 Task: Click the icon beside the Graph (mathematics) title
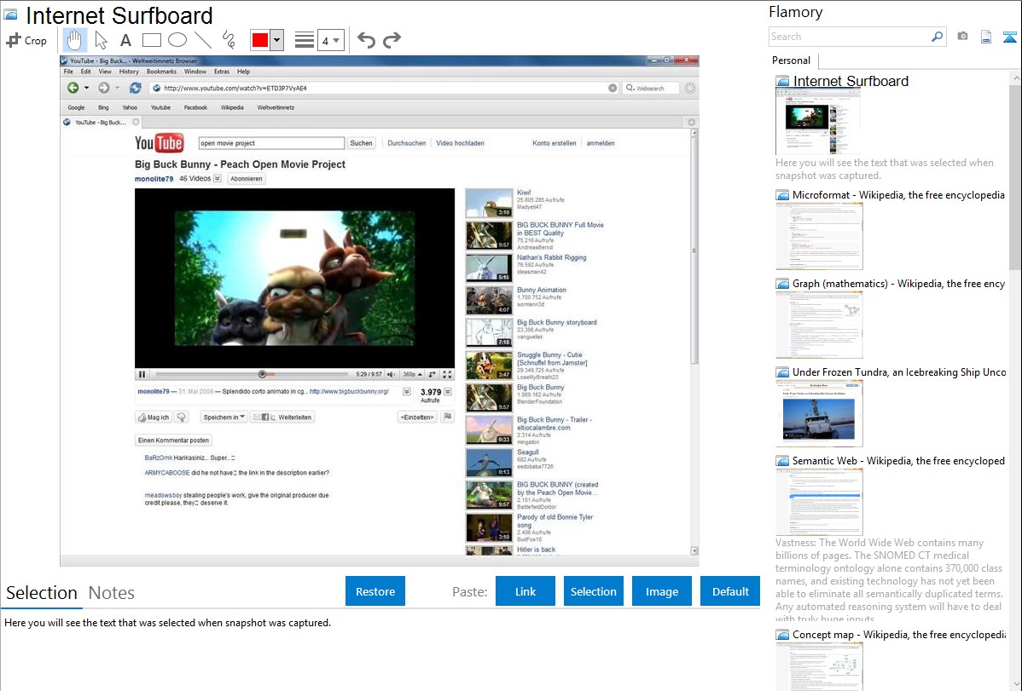(782, 284)
